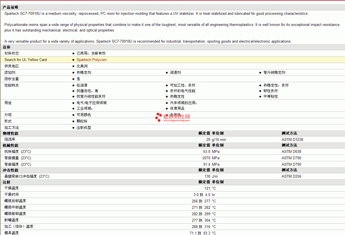Click the 加工方法 row label
Screen dimensions: 345x235
click(x=12, y=128)
